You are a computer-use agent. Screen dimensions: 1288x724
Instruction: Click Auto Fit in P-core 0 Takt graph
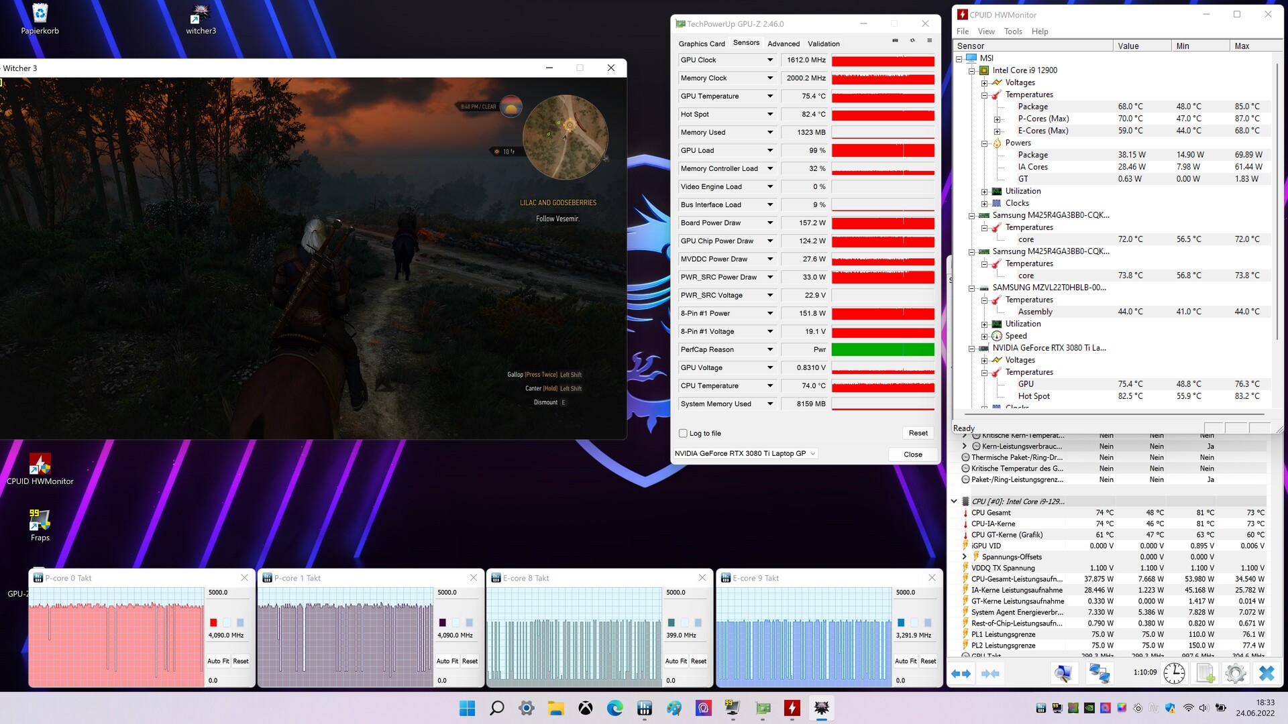click(218, 661)
